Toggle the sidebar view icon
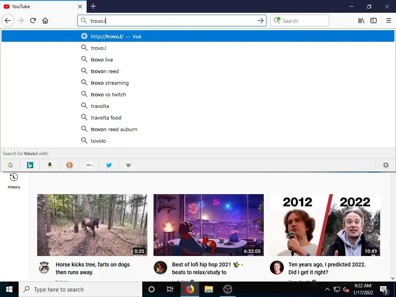The image size is (396, 297). (x=374, y=21)
